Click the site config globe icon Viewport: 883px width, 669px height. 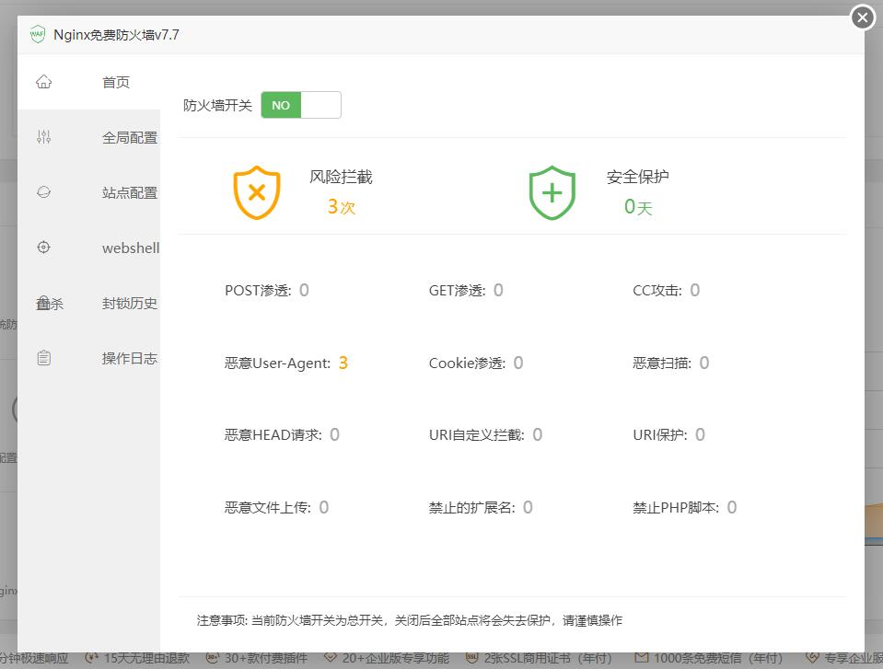[43, 192]
